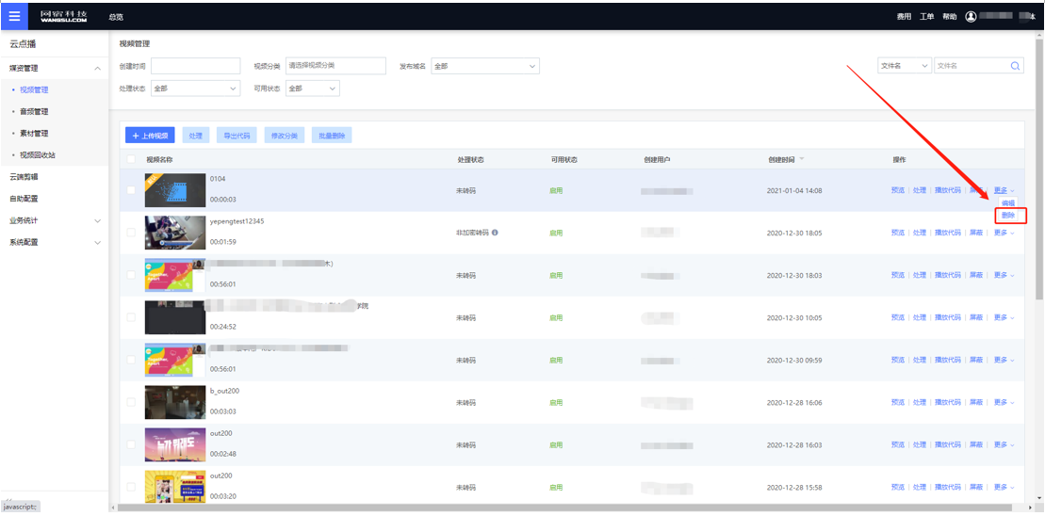Choose 删除 in the more menu

(x=1008, y=215)
